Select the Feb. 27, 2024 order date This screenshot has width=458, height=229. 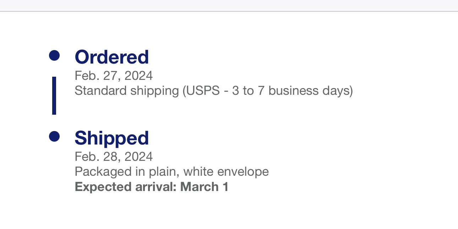point(114,76)
